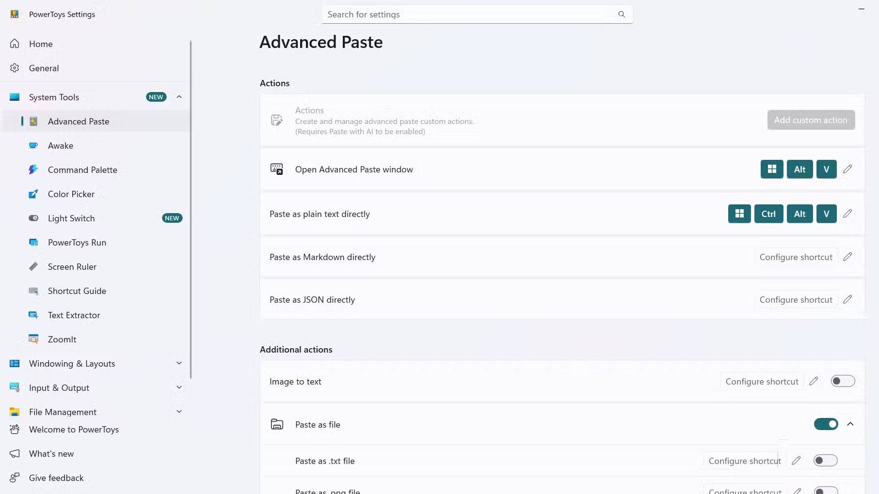Go to the General settings page
This screenshot has width=879, height=494.
coord(44,68)
